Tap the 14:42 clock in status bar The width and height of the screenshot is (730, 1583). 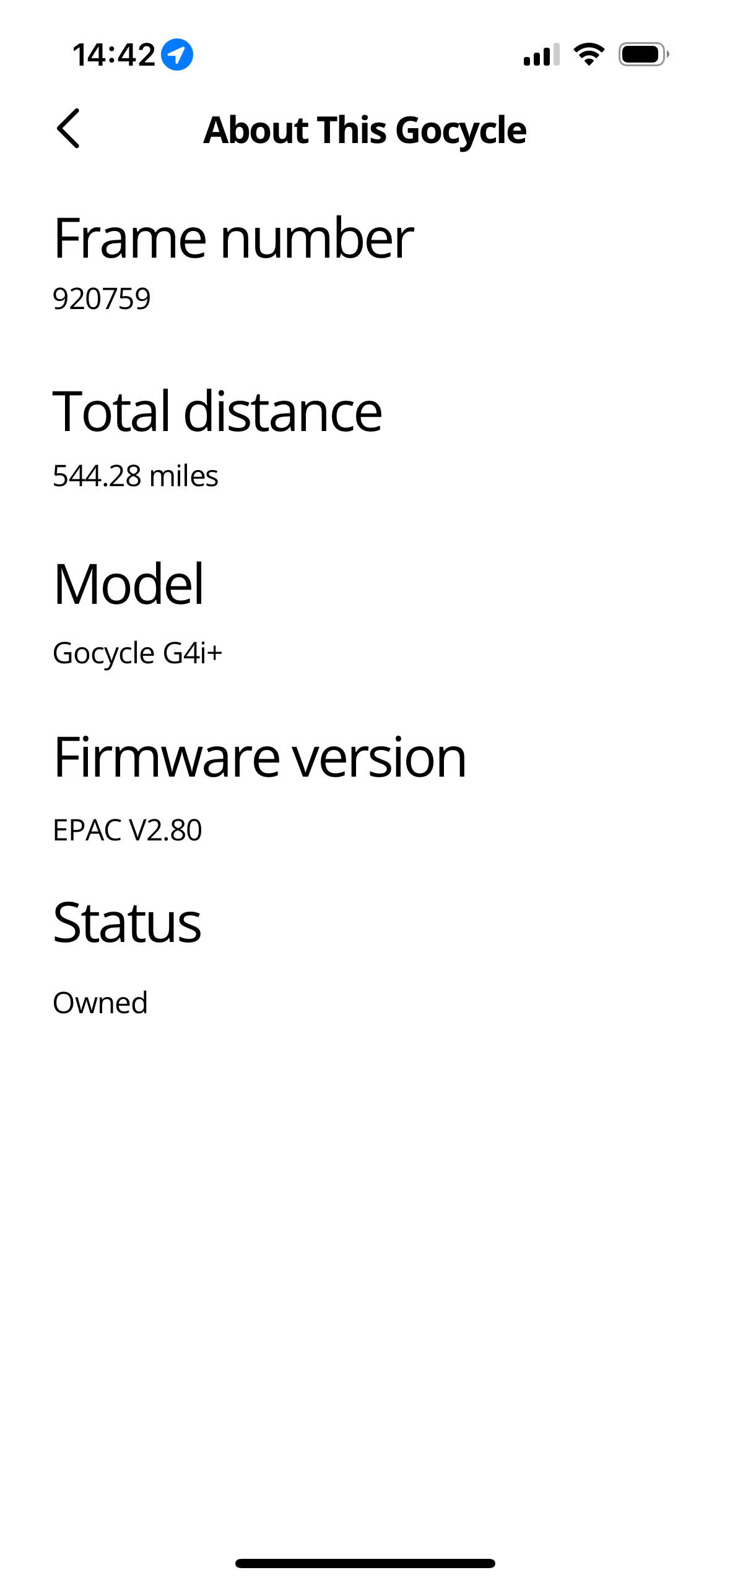114,55
